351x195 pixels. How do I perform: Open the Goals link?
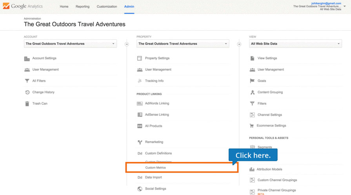tap(262, 81)
